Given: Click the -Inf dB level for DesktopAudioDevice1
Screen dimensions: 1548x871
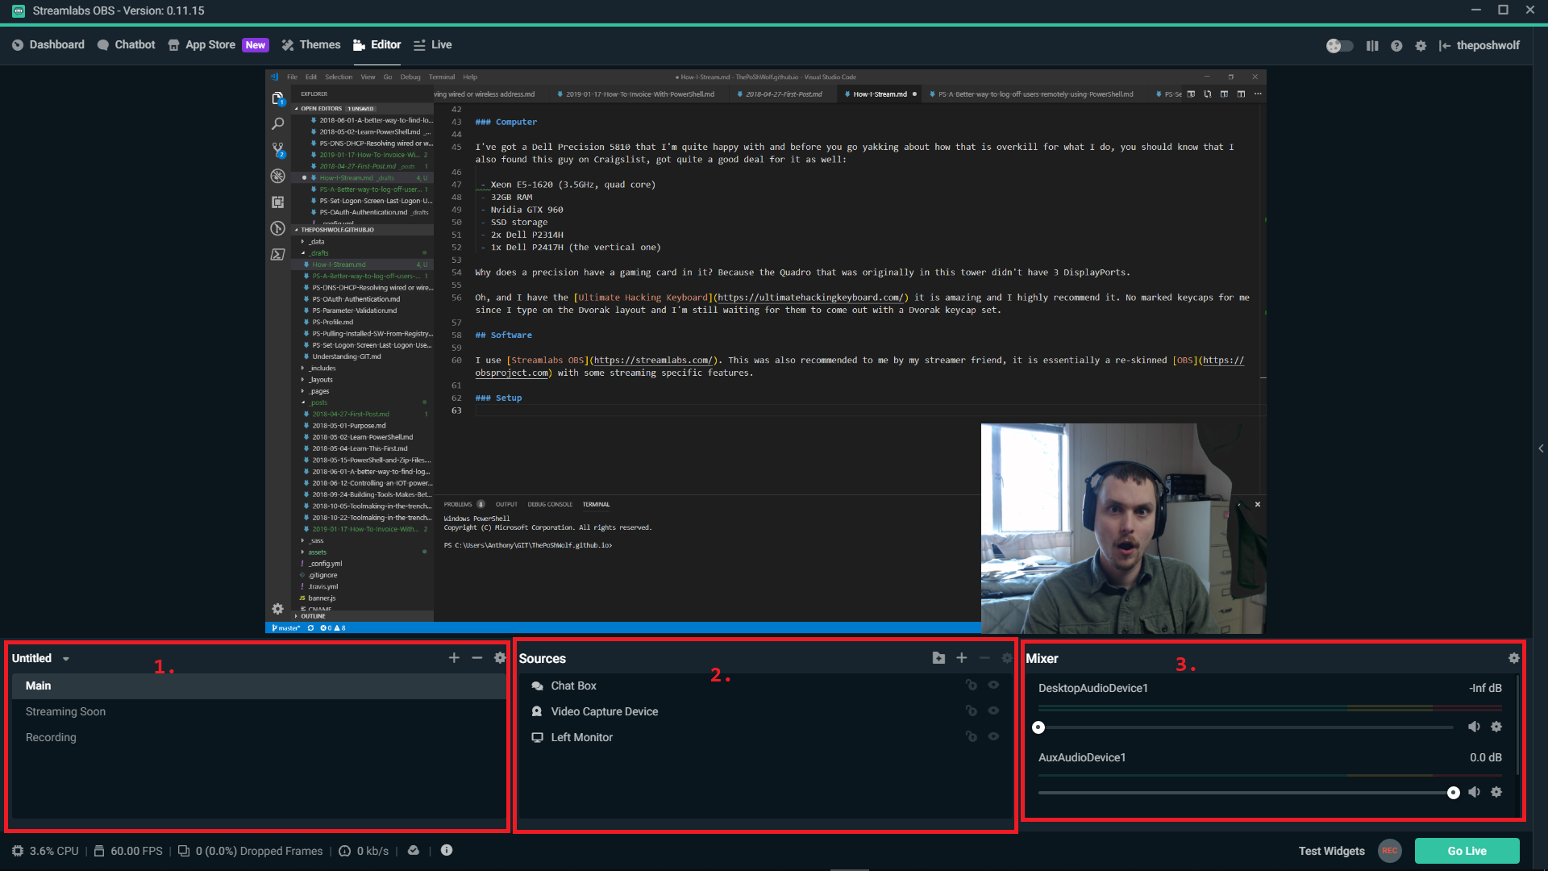Looking at the screenshot, I should pyautogui.click(x=1485, y=688).
